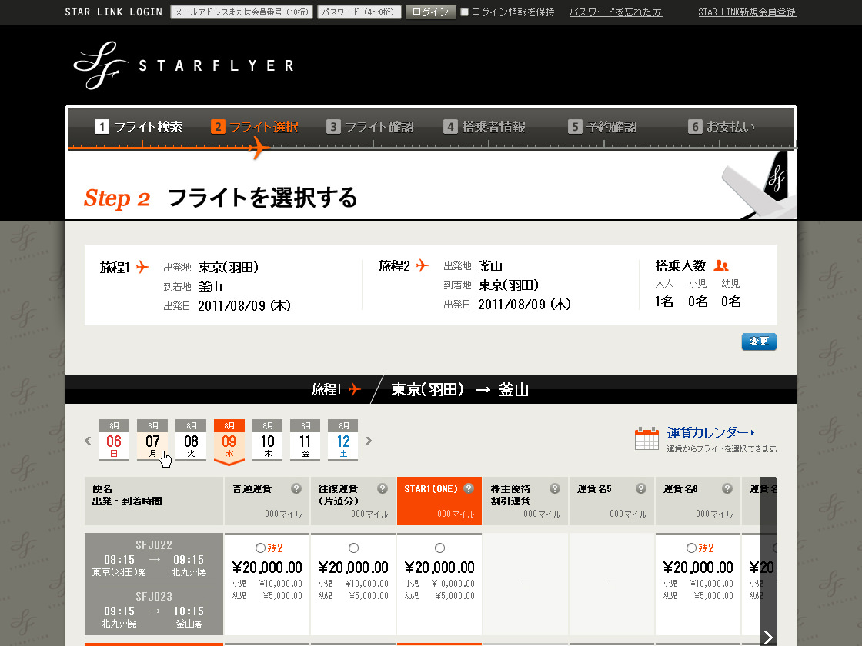The width and height of the screenshot is (862, 646).
Task: Open the fare calendar icon
Action: point(646,438)
